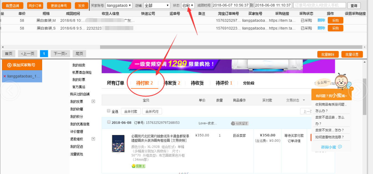Open 官方集运 in the sidebar

[79, 87]
